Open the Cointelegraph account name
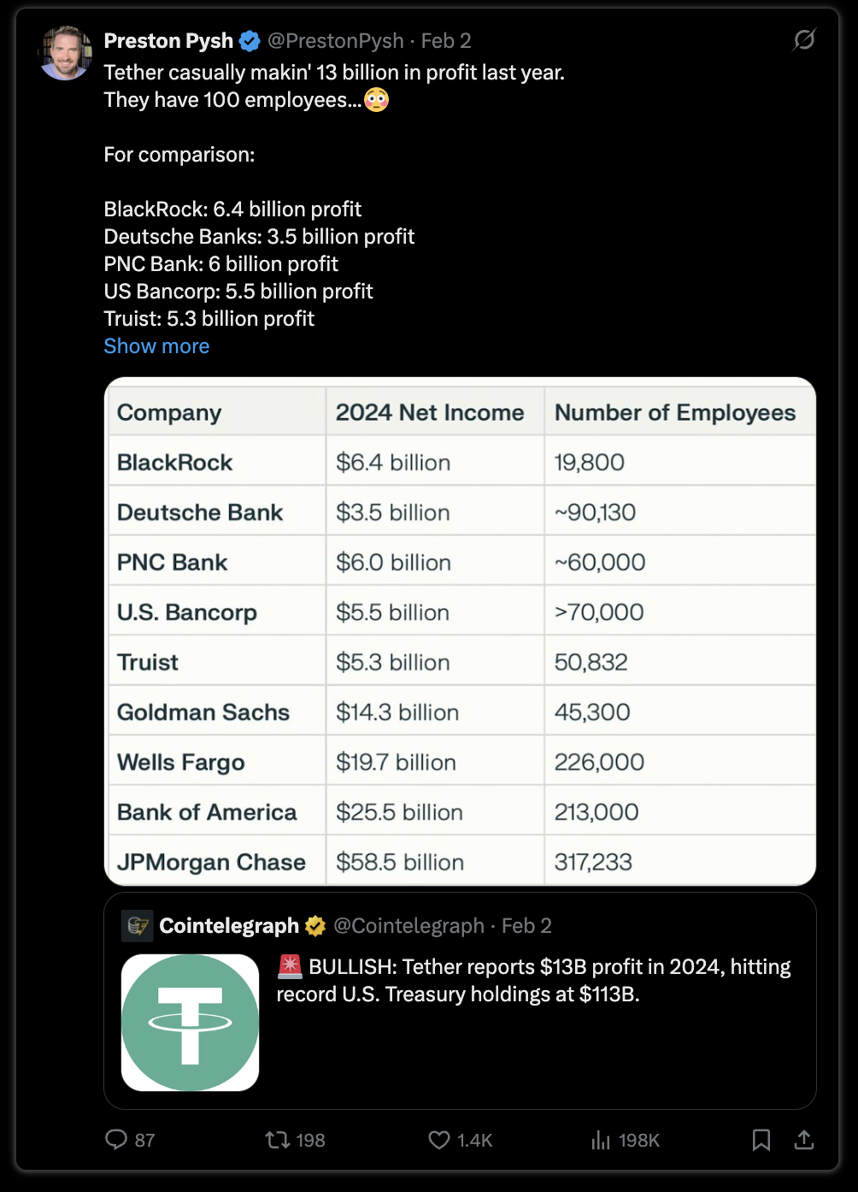Viewport: 858px width, 1192px height. coord(229,926)
